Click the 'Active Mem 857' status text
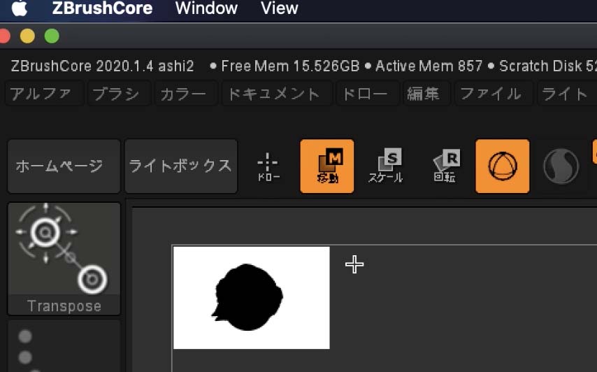Image resolution: width=597 pixels, height=372 pixels. (x=429, y=66)
